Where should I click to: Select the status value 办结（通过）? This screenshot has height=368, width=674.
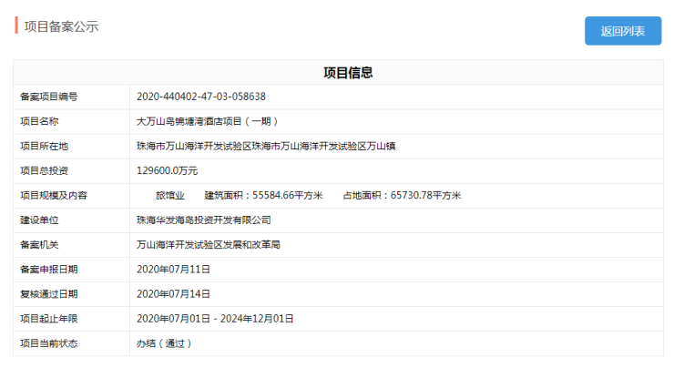click(165, 343)
